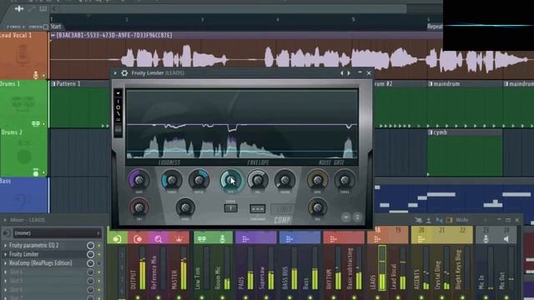Click the lower-right round arrow button in limiter
Image resolution: width=534 pixels, height=300 pixels.
pos(346,217)
